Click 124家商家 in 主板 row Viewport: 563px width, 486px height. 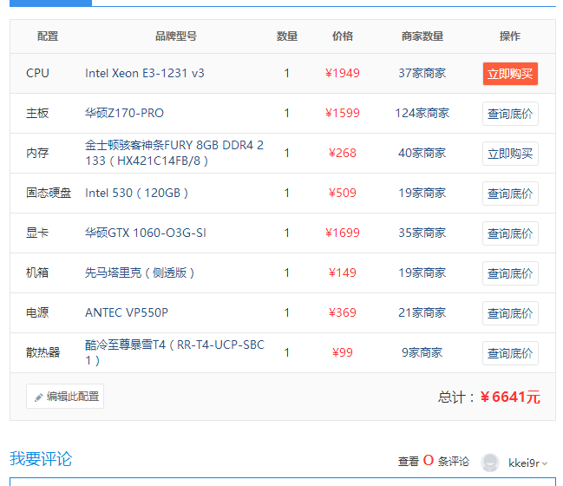coord(422,113)
